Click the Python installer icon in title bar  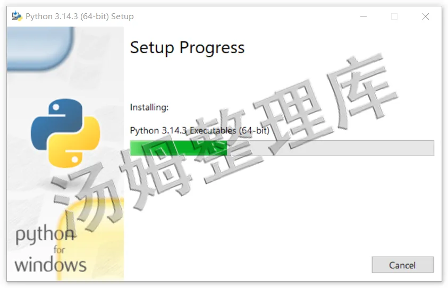[17, 16]
